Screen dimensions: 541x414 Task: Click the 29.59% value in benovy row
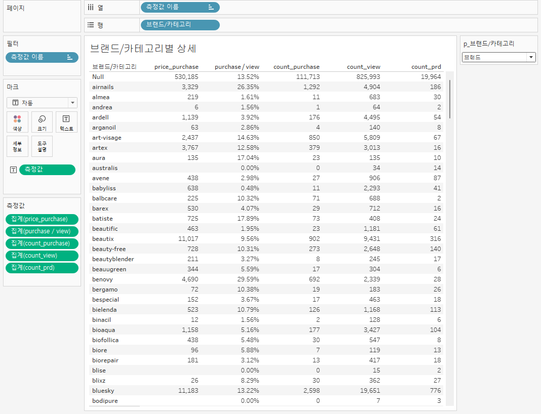tap(248, 279)
